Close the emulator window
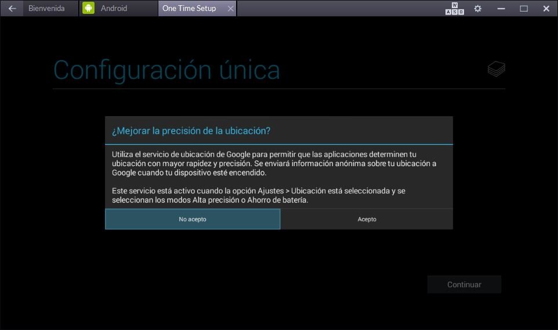The width and height of the screenshot is (558, 330). [546, 9]
